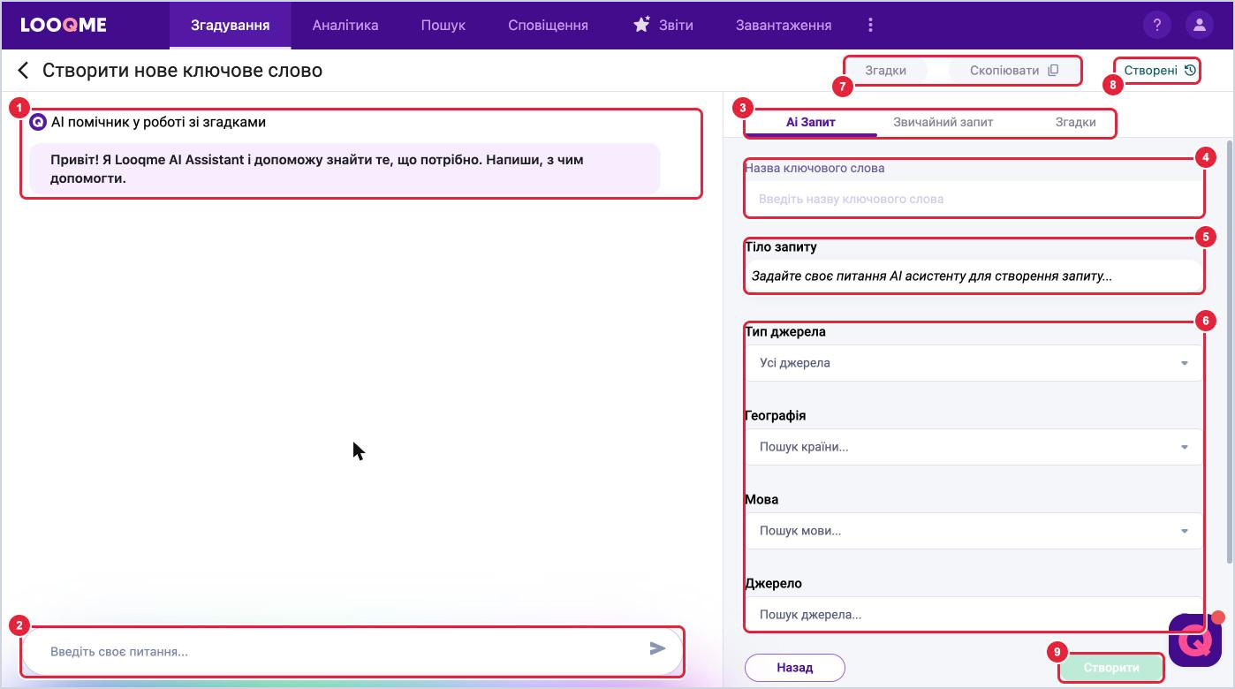1235x689 pixels.
Task: Expand the Мова language dropdown
Action: (974, 531)
